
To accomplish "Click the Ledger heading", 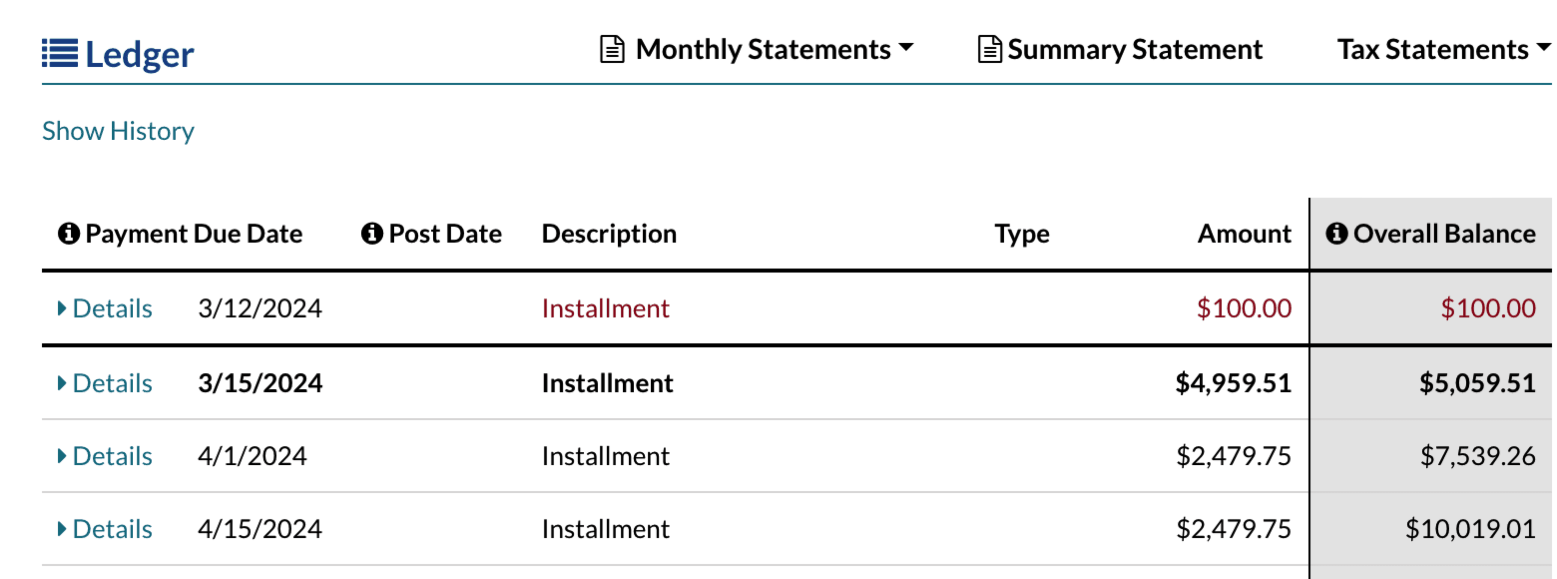I will (x=139, y=54).
